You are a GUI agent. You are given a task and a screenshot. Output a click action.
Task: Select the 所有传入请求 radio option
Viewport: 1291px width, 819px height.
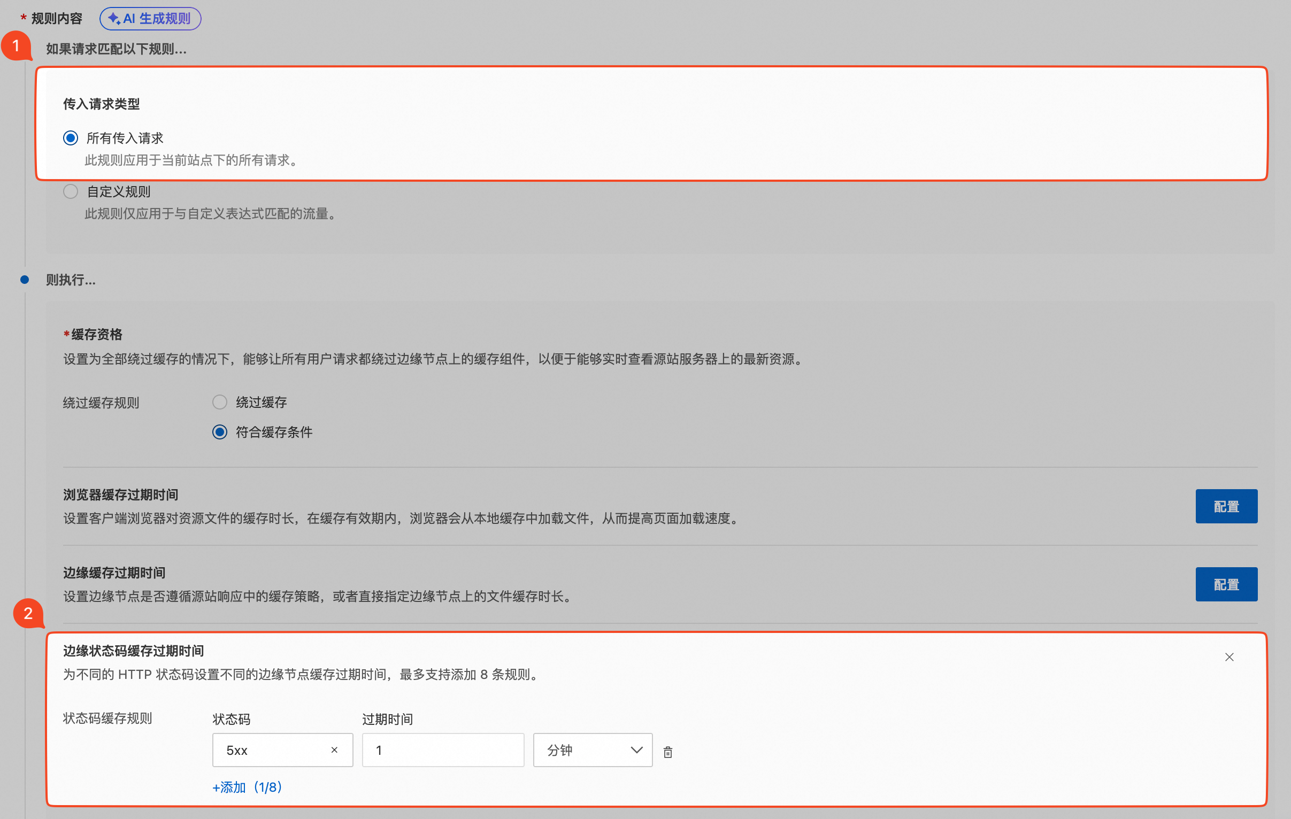point(71,138)
